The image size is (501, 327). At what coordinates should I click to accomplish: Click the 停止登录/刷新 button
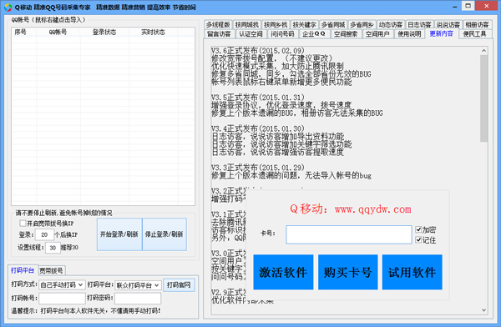pyautogui.click(x=164, y=234)
